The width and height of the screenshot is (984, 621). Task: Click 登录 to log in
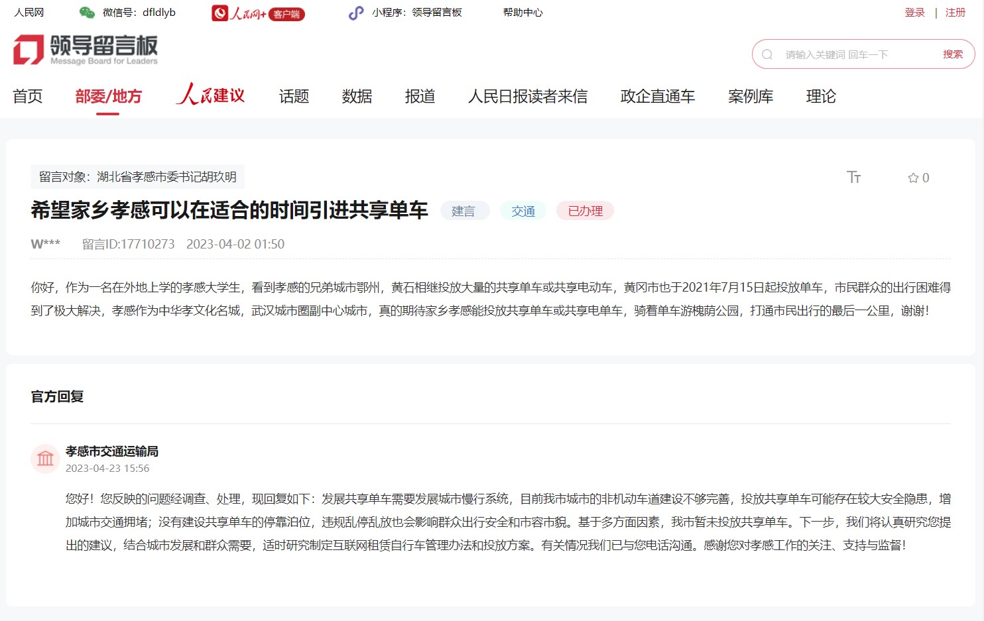coord(914,13)
